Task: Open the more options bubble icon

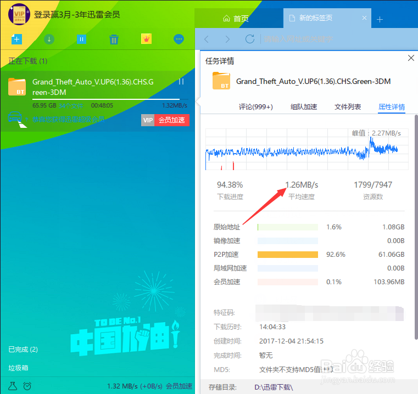Action: pyautogui.click(x=179, y=40)
